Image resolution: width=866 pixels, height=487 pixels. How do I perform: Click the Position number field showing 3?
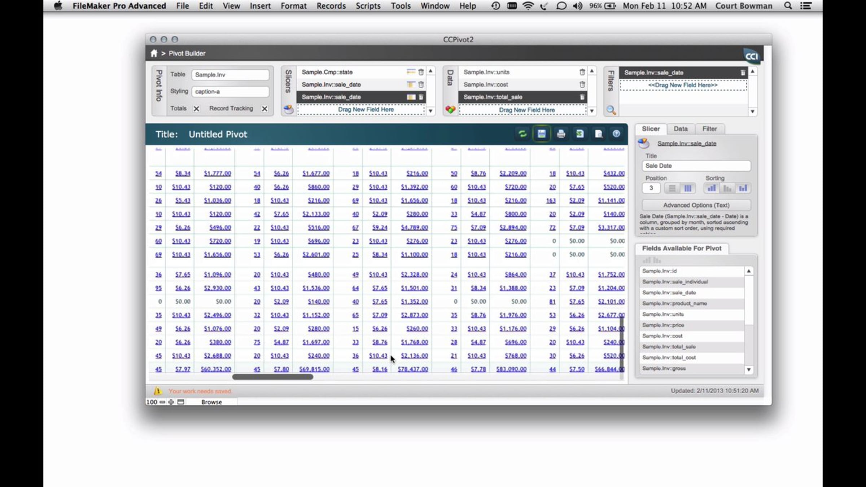click(x=651, y=188)
